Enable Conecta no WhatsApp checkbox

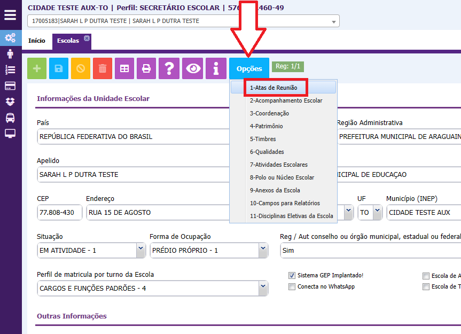point(292,287)
